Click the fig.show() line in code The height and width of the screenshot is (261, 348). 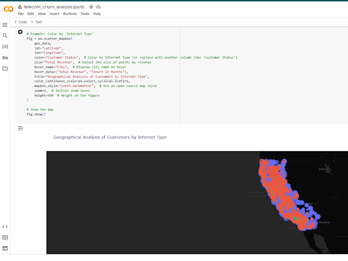pyautogui.click(x=36, y=114)
